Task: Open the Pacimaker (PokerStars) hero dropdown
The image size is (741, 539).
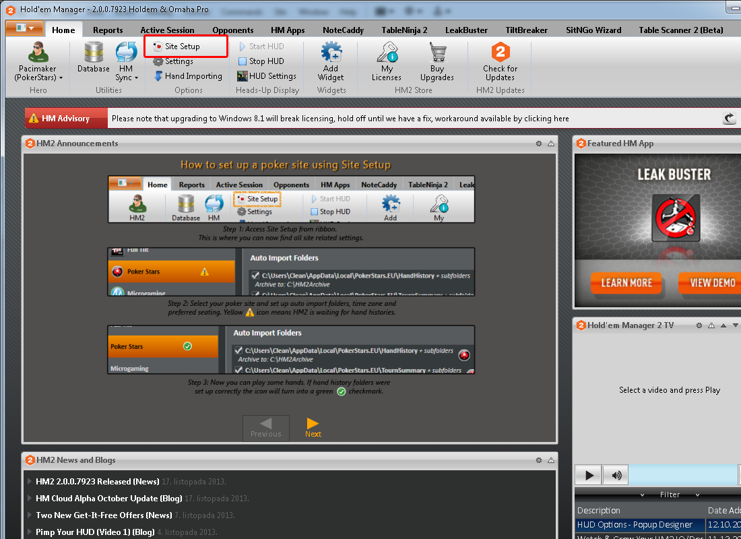Action: [x=38, y=73]
